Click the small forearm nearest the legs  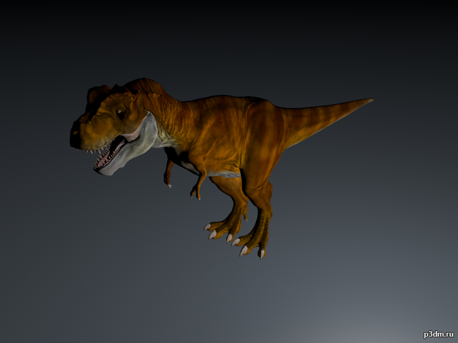[x=199, y=184]
